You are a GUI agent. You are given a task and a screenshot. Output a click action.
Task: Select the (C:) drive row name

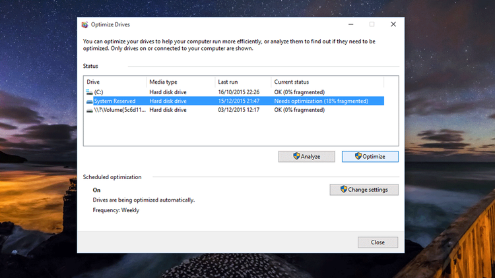[99, 92]
